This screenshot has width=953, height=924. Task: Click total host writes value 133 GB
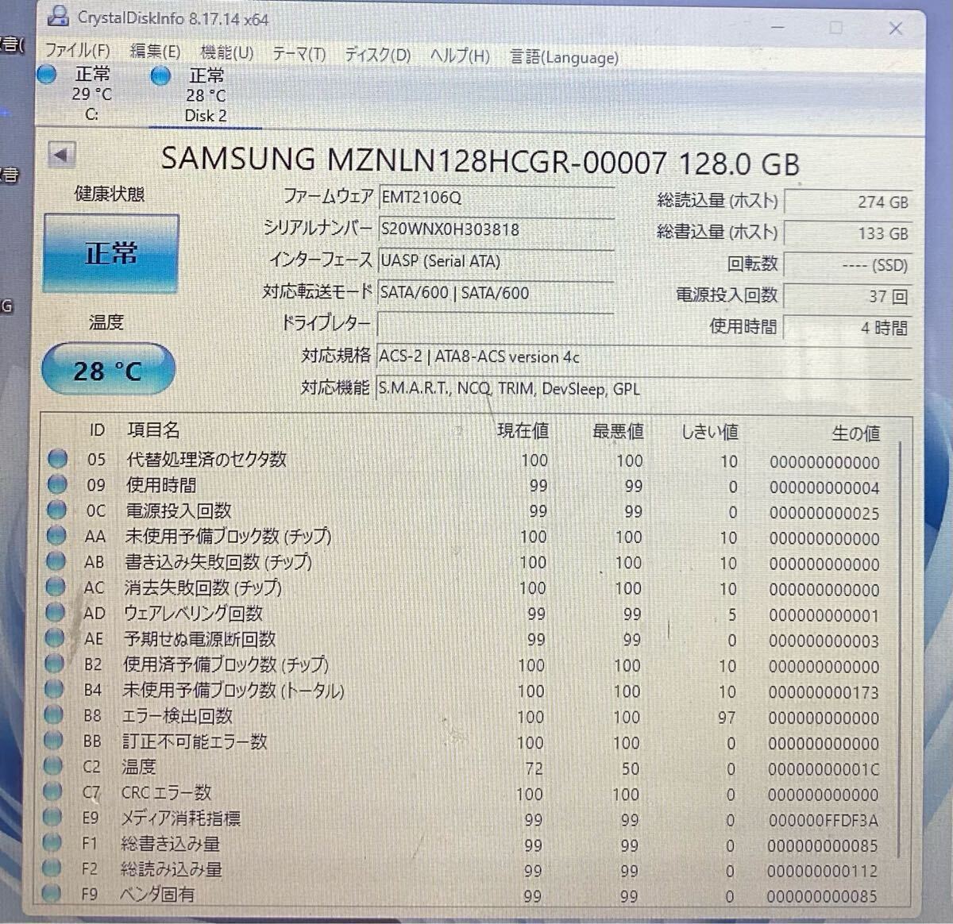point(847,233)
